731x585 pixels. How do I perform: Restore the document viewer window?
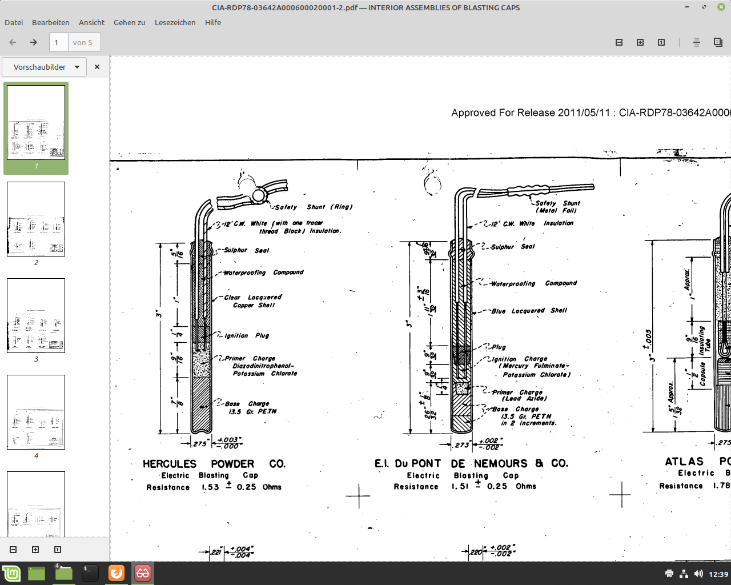point(704,7)
